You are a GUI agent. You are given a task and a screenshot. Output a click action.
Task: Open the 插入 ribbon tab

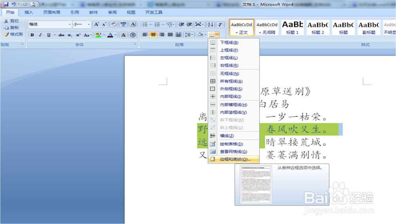(29, 12)
